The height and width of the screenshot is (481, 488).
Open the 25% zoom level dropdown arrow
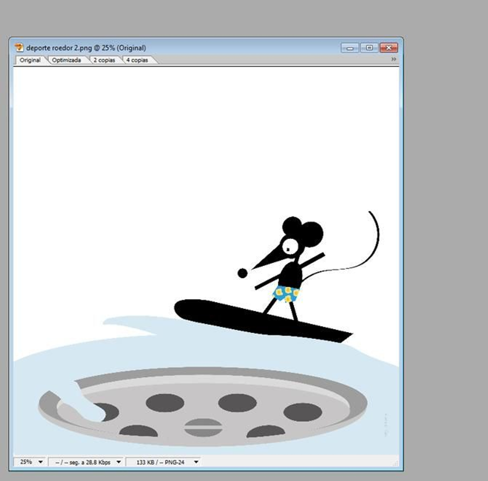click(41, 462)
